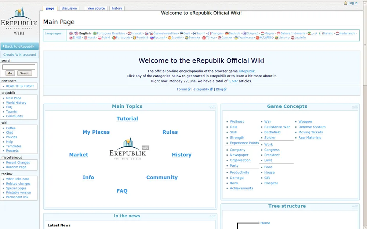Open READ THIS FIRST! link
367x229 pixels.
[20, 86]
